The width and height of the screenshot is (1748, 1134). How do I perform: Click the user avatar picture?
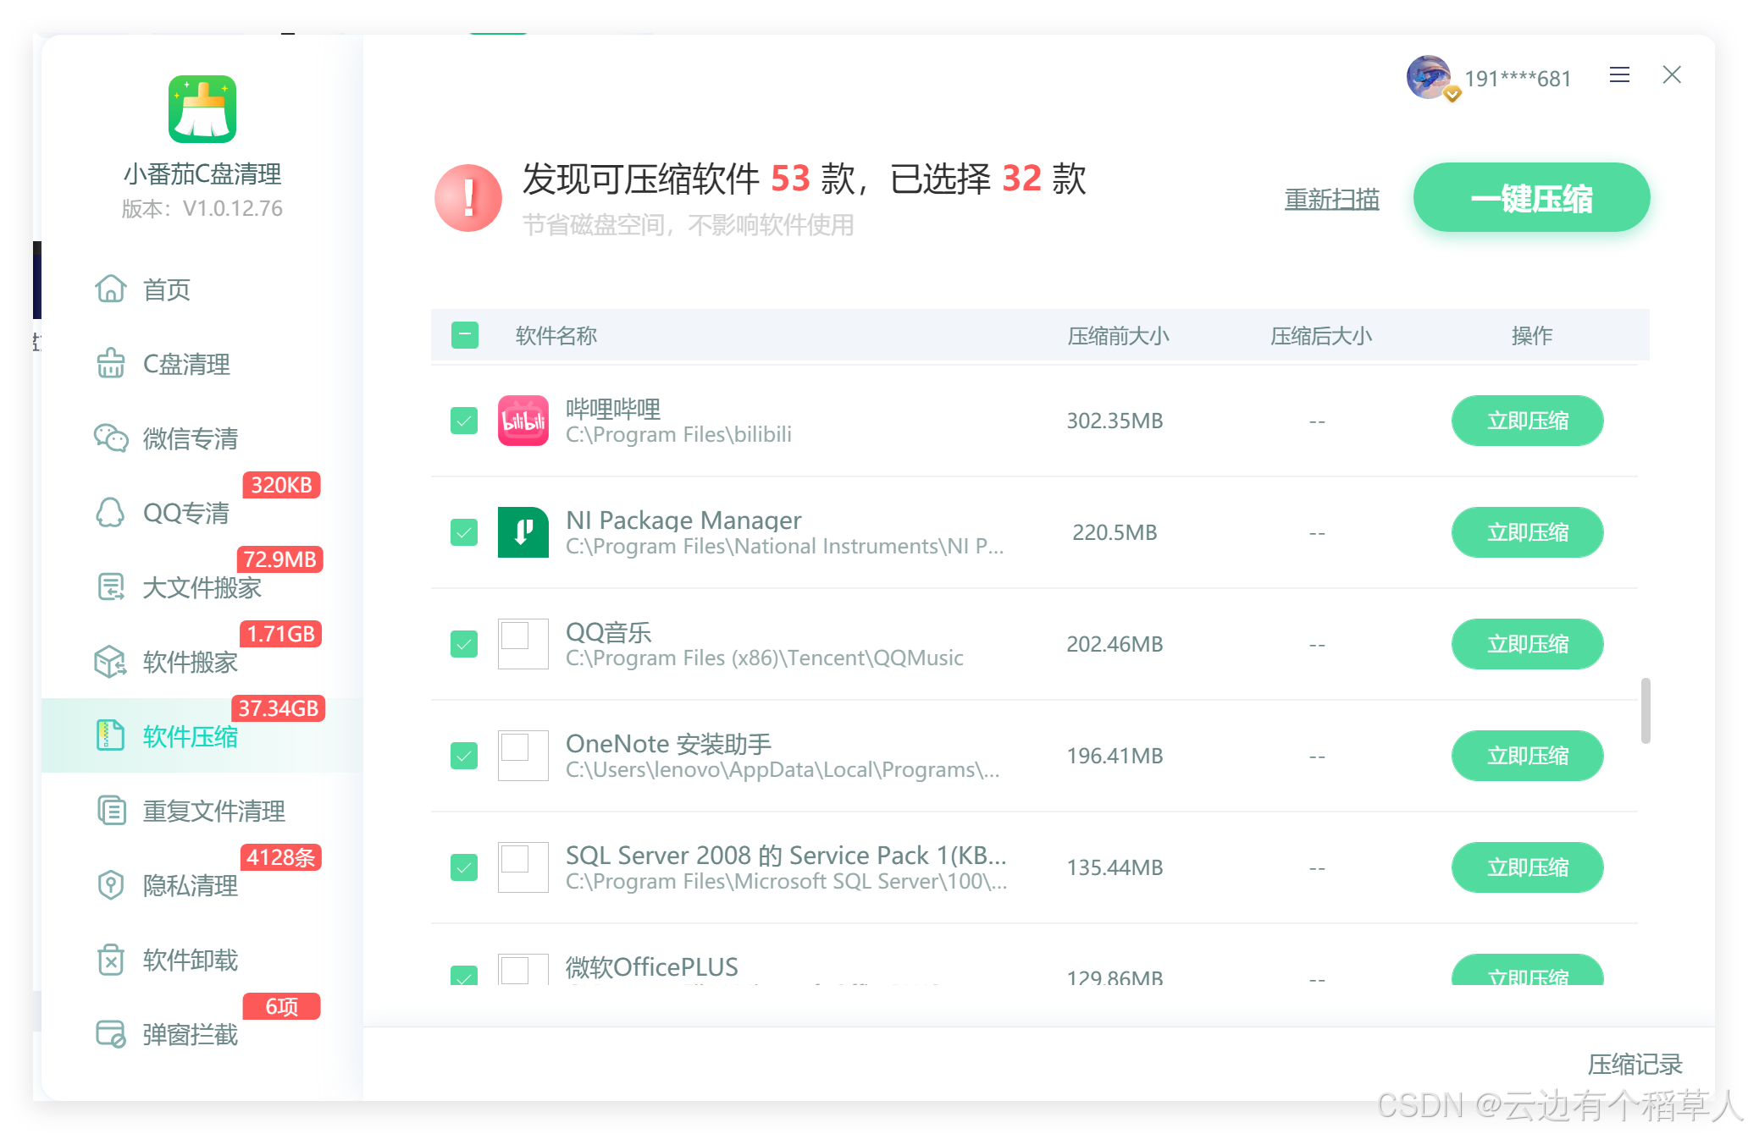tap(1429, 78)
